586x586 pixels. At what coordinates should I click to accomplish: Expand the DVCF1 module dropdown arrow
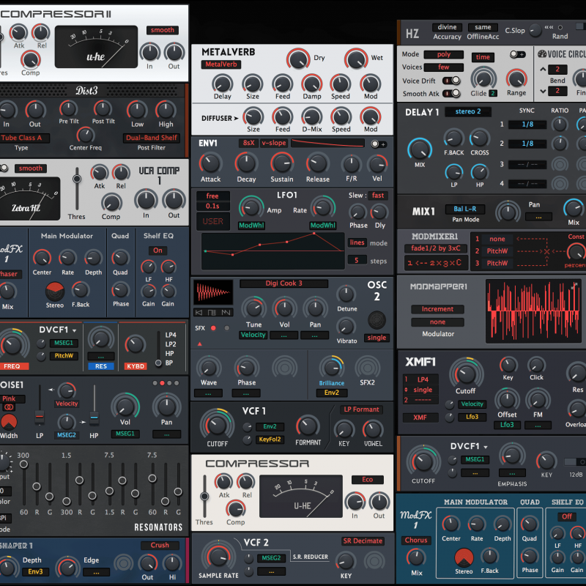74,330
